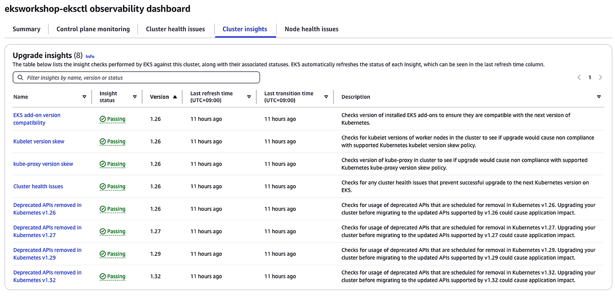615x298 pixels.
Task: Open the Cluster health issues insight link
Action: (38, 187)
